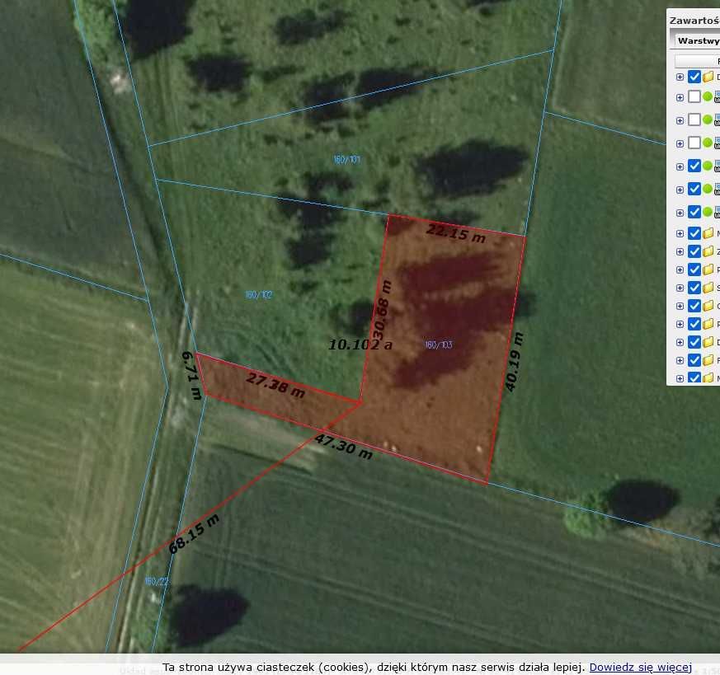Expand the first unchecked green-dot layer
This screenshot has width=720, height=675.
680,97
